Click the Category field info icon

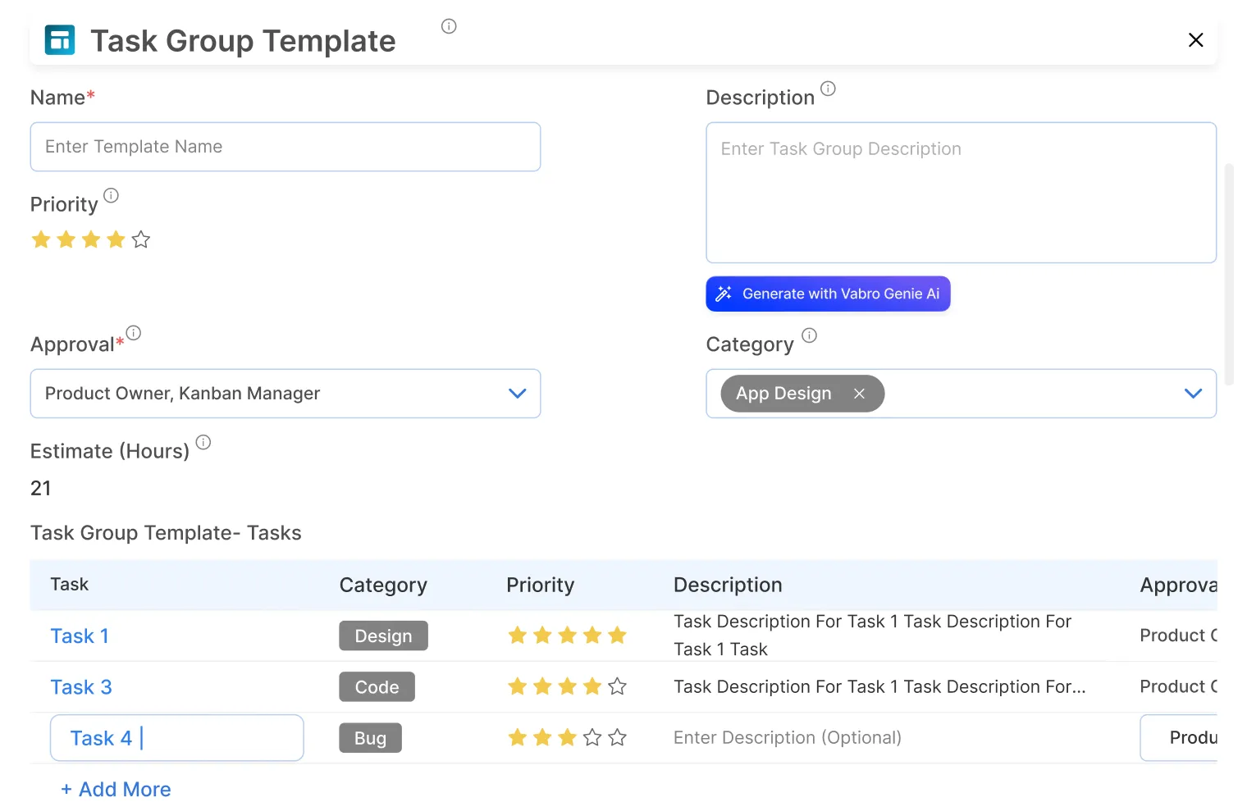pyautogui.click(x=809, y=335)
